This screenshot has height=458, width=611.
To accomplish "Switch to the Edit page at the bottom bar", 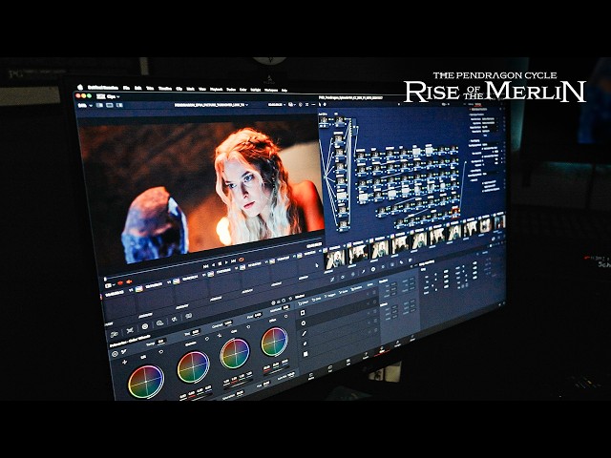I will tap(348, 362).
